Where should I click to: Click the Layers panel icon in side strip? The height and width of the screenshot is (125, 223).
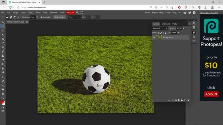pos(194,33)
